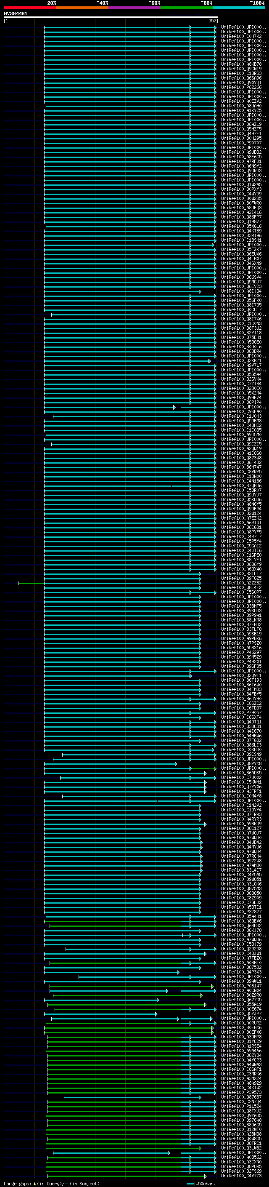Select hit UniRef100_Q6AZL9
The width and height of the screenshot is (269, 1187).
point(241,124)
